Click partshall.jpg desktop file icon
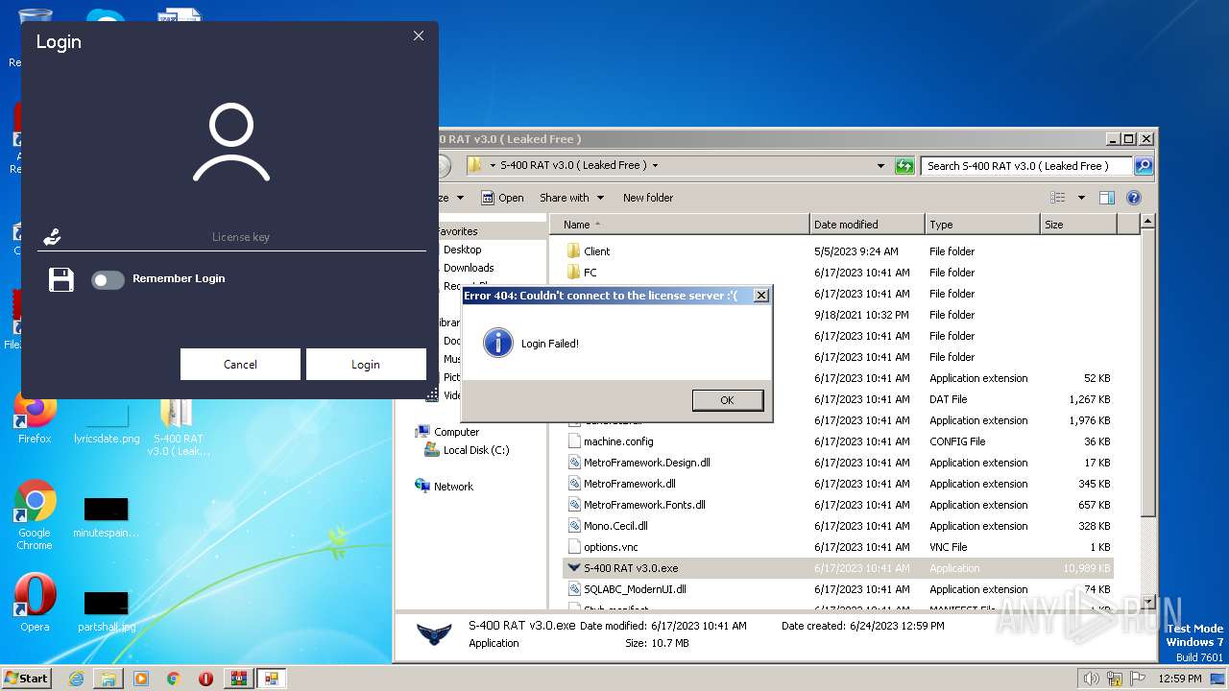1229x691 pixels. click(x=106, y=611)
